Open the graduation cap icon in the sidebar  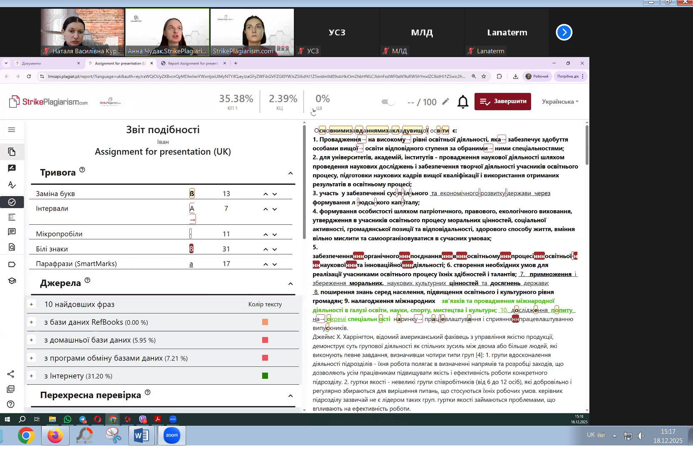pyautogui.click(x=12, y=281)
